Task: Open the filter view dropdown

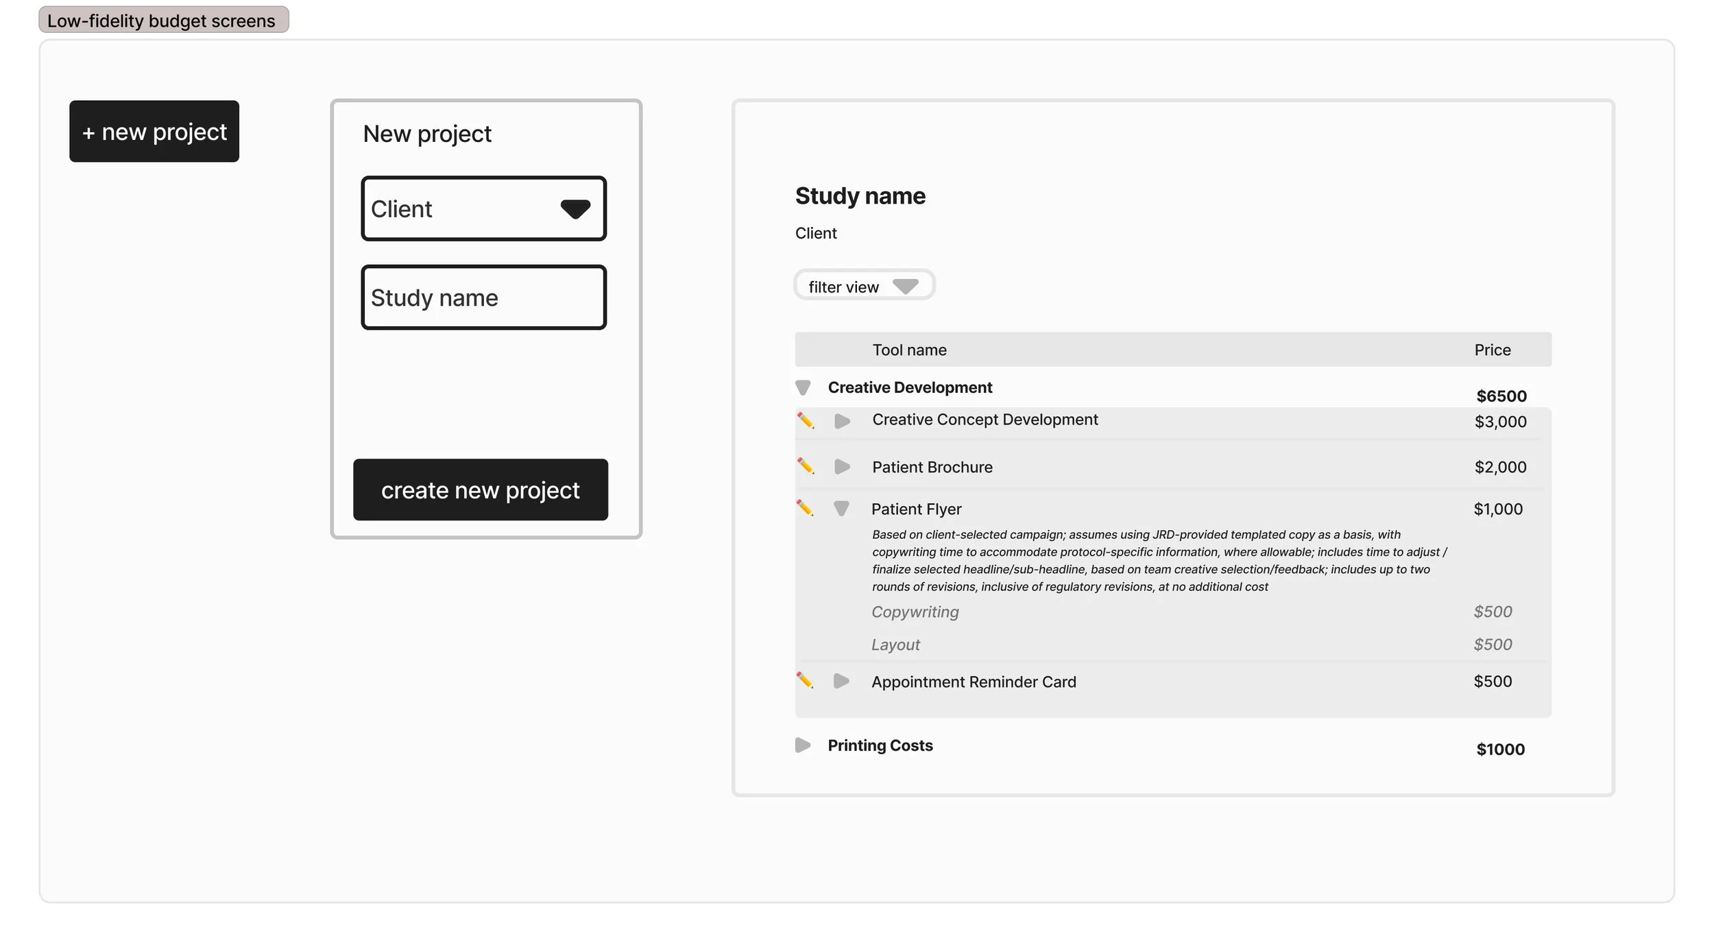Action: pyautogui.click(x=865, y=285)
